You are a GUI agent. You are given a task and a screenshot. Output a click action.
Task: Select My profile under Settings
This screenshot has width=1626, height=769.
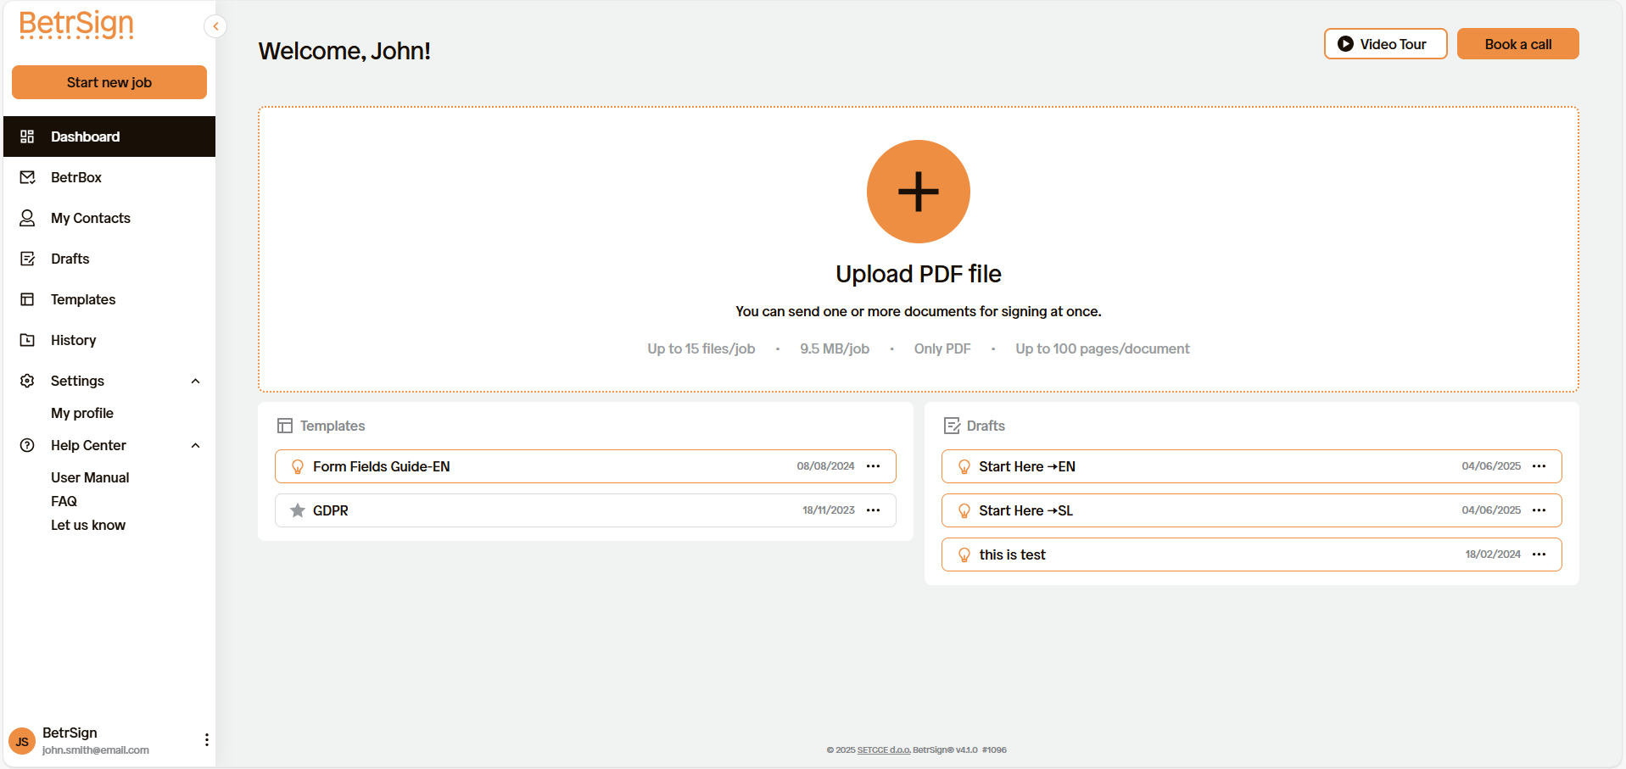pos(81,413)
